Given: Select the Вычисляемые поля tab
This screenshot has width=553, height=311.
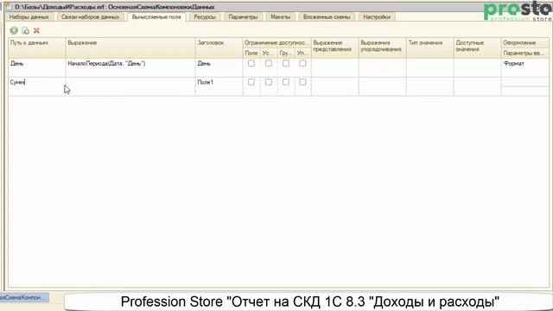Looking at the screenshot, I should pyautogui.click(x=156, y=17).
